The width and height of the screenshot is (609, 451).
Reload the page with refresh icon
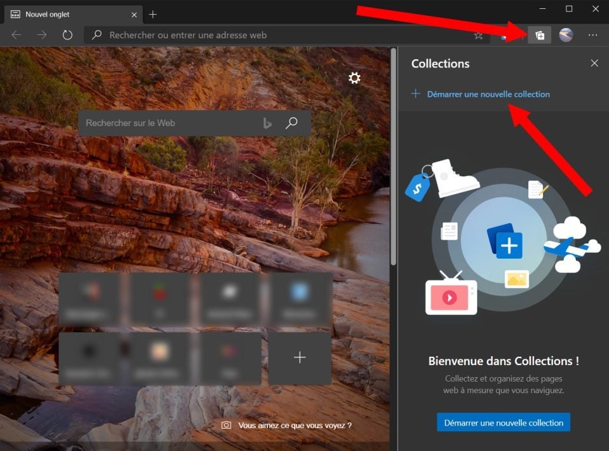tap(67, 35)
